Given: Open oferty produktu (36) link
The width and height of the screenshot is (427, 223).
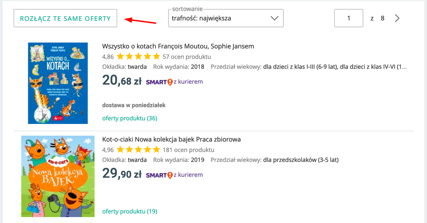Looking at the screenshot, I should [x=130, y=118].
